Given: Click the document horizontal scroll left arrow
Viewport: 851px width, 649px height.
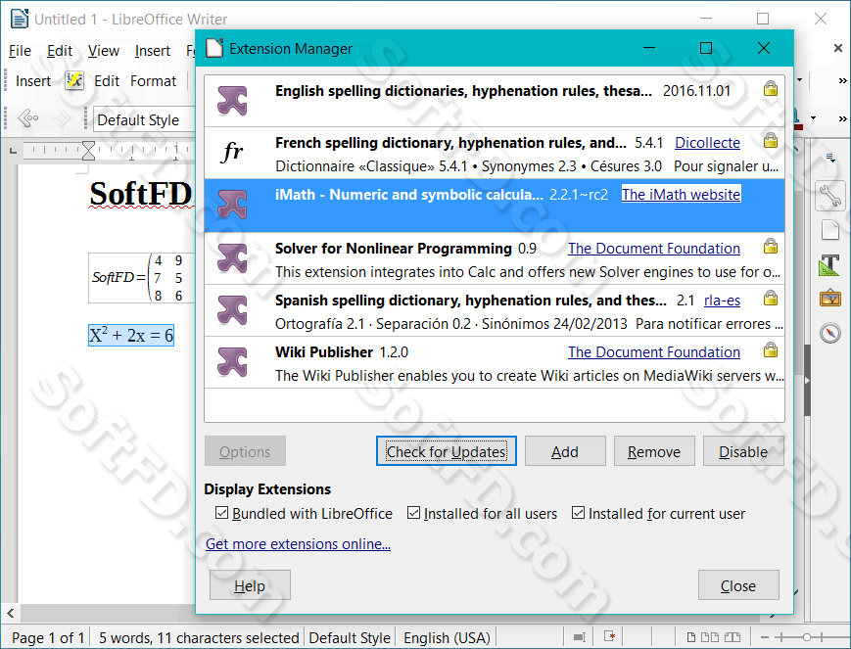Looking at the screenshot, I should point(11,614).
